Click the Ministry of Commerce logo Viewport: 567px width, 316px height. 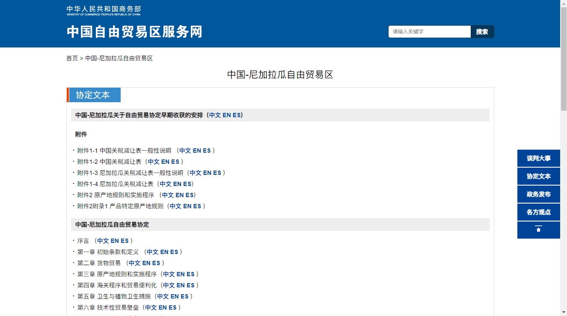click(104, 11)
